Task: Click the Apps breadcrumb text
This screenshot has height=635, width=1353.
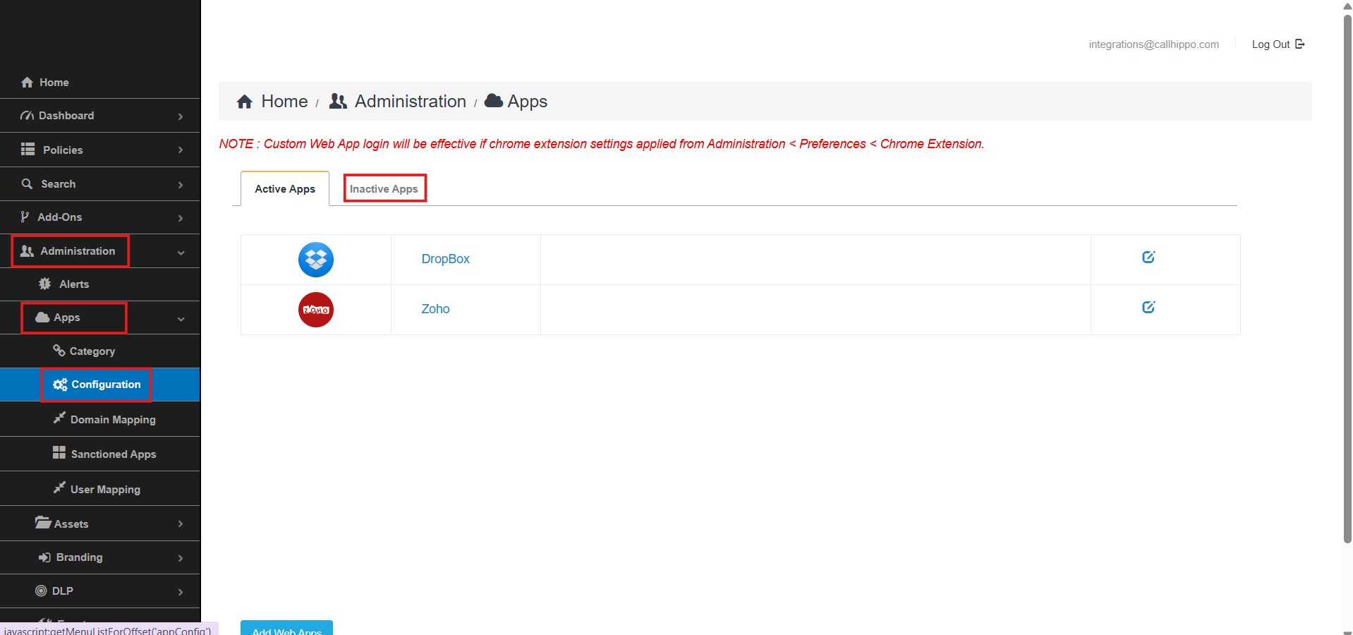Action: click(x=528, y=102)
